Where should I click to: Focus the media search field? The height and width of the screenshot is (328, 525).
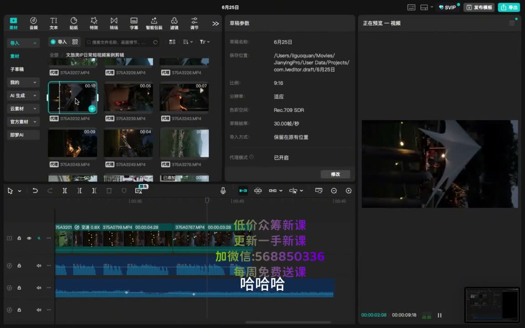pyautogui.click(x=122, y=42)
